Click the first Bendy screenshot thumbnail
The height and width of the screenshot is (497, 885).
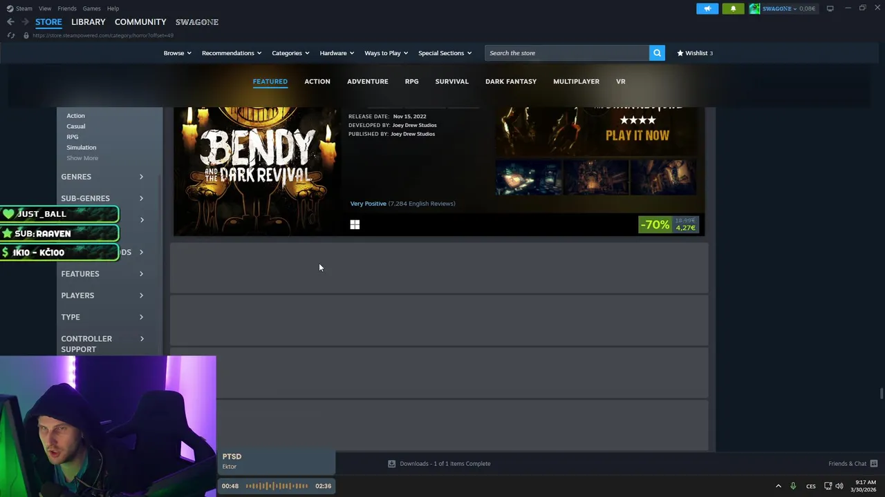pos(528,177)
